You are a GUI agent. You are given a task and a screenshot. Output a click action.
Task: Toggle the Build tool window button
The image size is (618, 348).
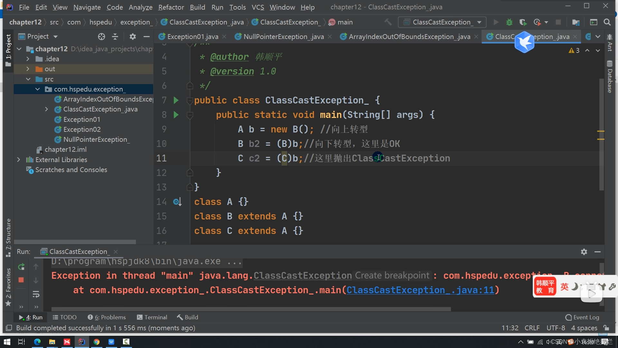187,317
